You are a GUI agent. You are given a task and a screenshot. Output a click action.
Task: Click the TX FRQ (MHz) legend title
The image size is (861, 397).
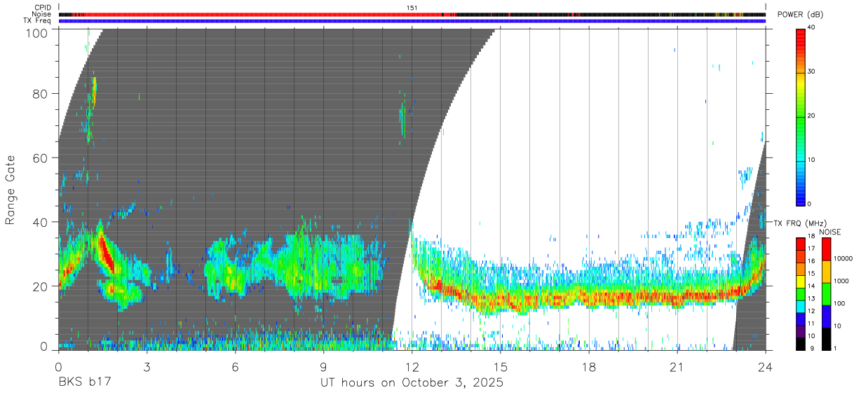pos(800,223)
